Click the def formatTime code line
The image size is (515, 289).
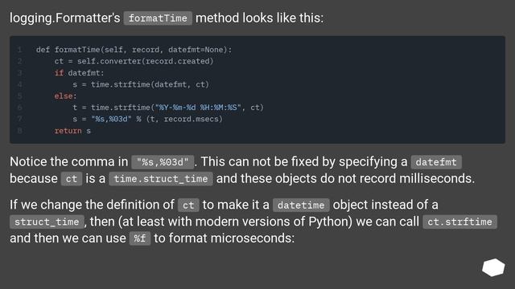(134, 50)
